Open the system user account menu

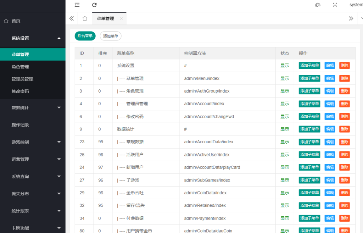356,5
